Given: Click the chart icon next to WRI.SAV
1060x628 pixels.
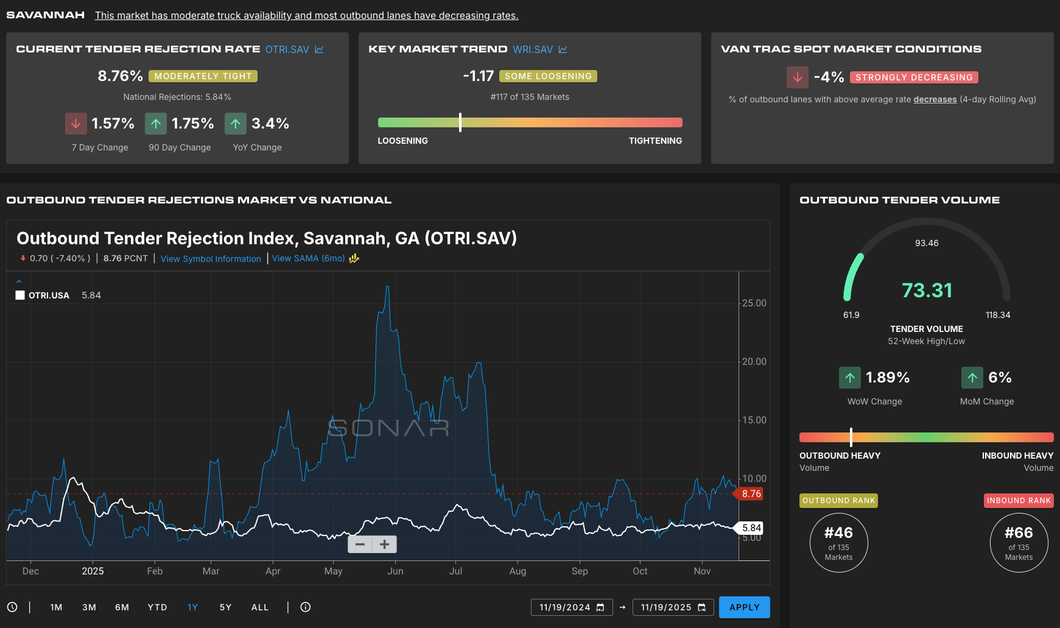Looking at the screenshot, I should pyautogui.click(x=563, y=49).
